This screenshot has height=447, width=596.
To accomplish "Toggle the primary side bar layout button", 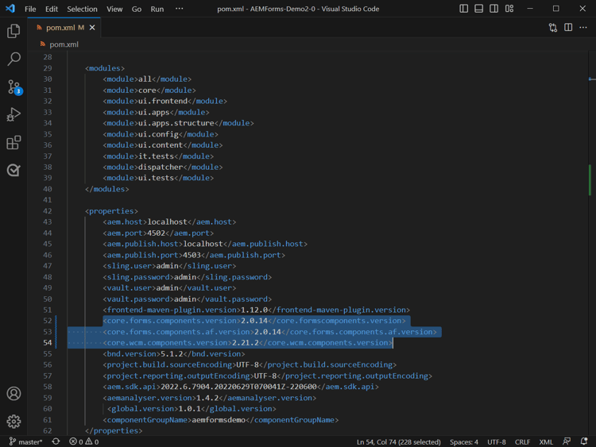I will (464, 9).
